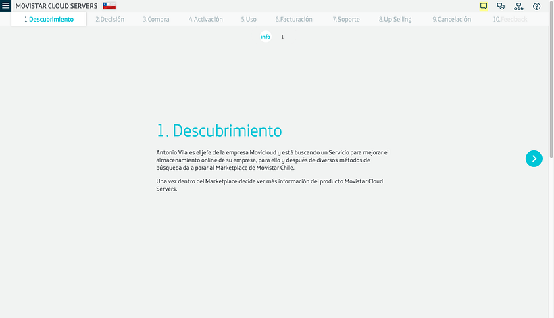This screenshot has width=554, height=318.
Task: Go to the 7.Soporte tab
Action: tap(346, 19)
